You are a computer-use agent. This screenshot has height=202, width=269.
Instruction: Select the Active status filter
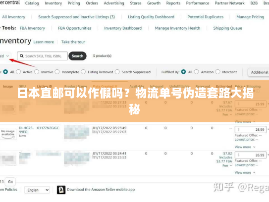click(x=18, y=72)
